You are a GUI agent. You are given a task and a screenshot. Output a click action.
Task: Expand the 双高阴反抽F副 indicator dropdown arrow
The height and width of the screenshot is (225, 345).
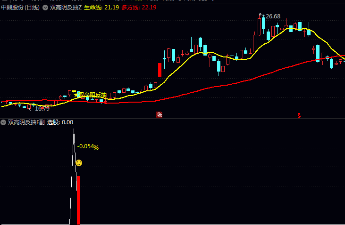[3, 122]
